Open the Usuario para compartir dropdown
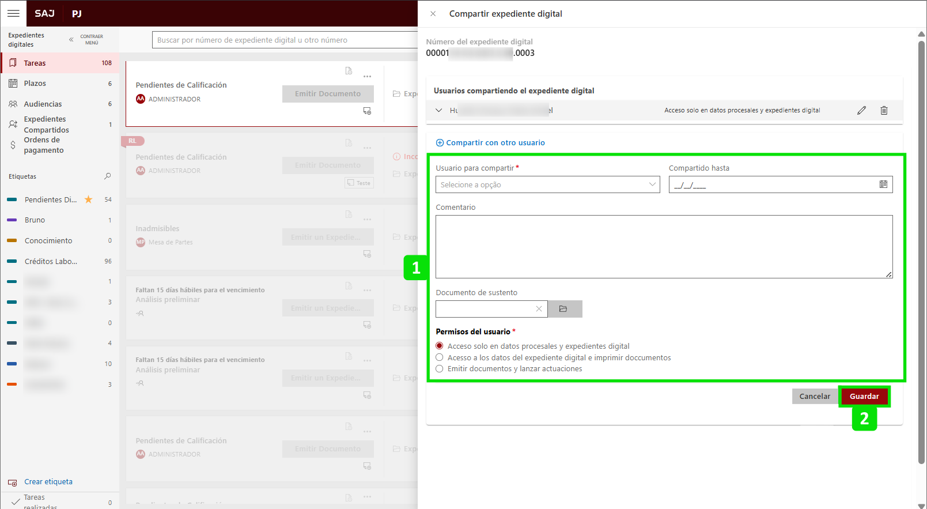927x509 pixels. (x=547, y=184)
